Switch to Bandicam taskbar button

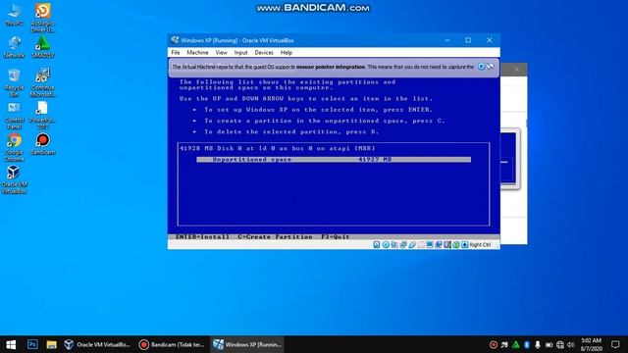click(172, 344)
